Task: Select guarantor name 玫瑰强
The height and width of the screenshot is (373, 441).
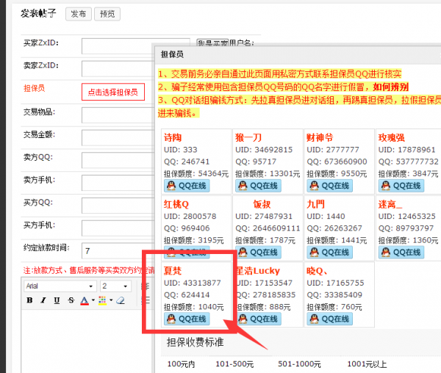Action: click(392, 137)
